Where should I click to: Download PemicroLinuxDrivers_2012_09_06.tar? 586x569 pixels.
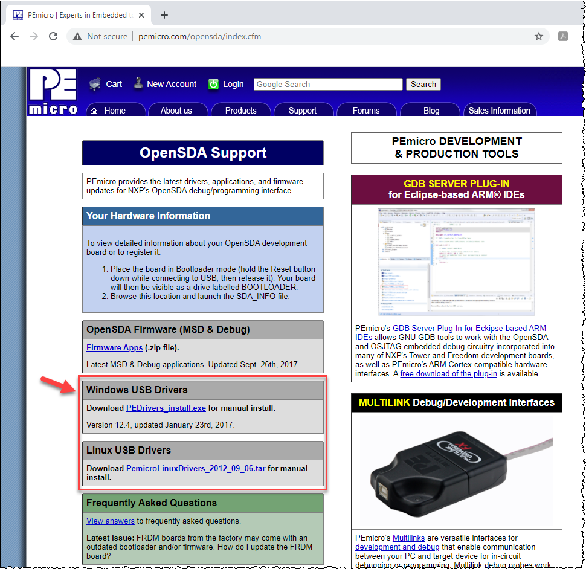tap(196, 468)
